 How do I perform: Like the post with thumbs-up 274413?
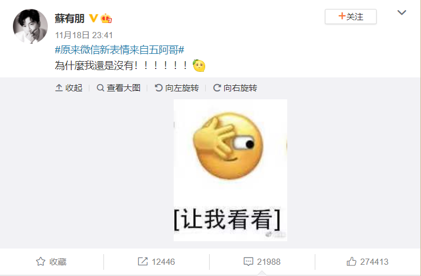pos(367,261)
